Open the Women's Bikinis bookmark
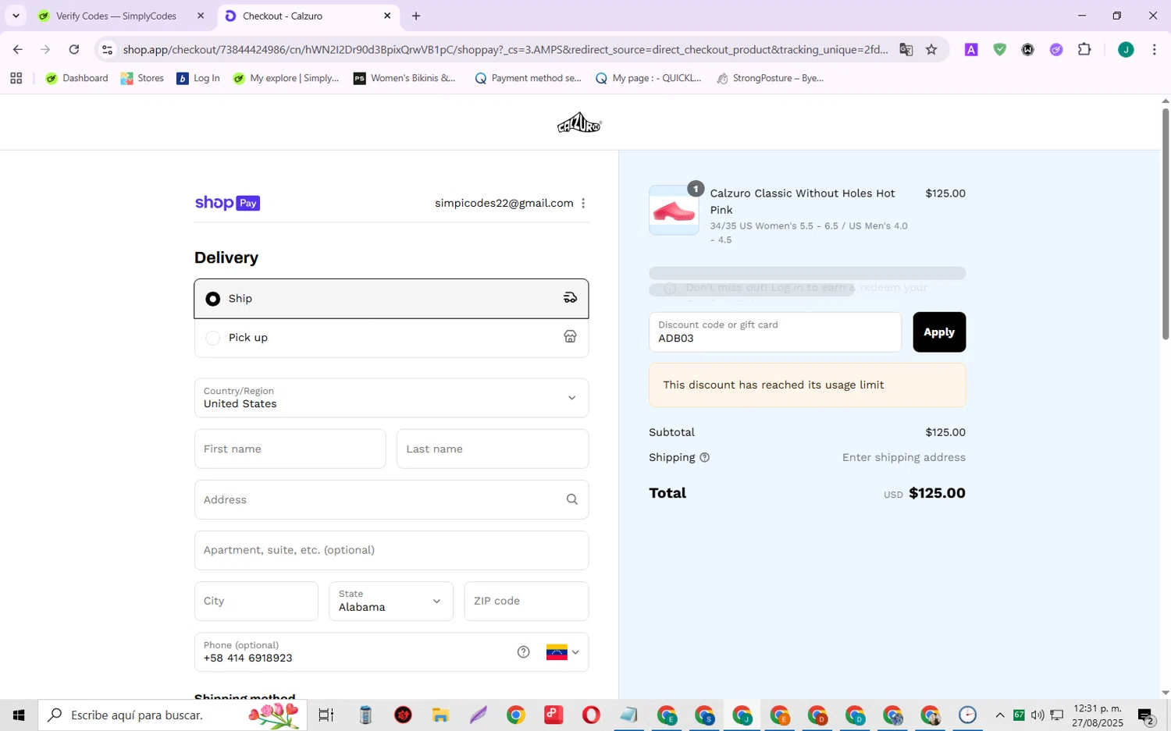1171x731 pixels. click(404, 78)
